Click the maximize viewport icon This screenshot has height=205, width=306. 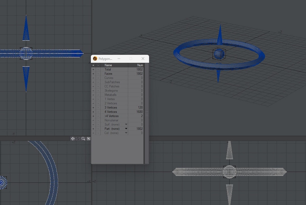88,139
